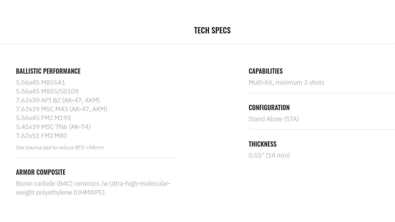Click the CAPABILITIES heading

click(x=265, y=71)
